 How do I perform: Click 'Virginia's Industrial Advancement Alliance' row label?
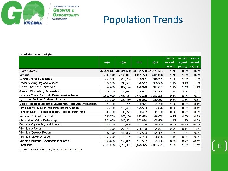pos(44,141)
